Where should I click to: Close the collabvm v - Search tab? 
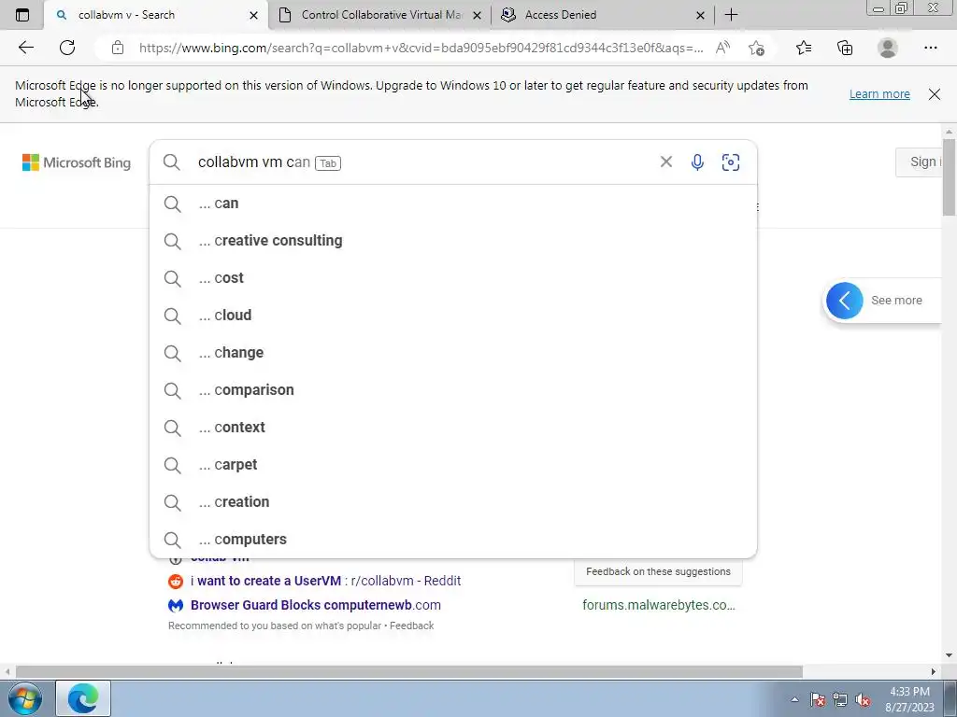(254, 15)
